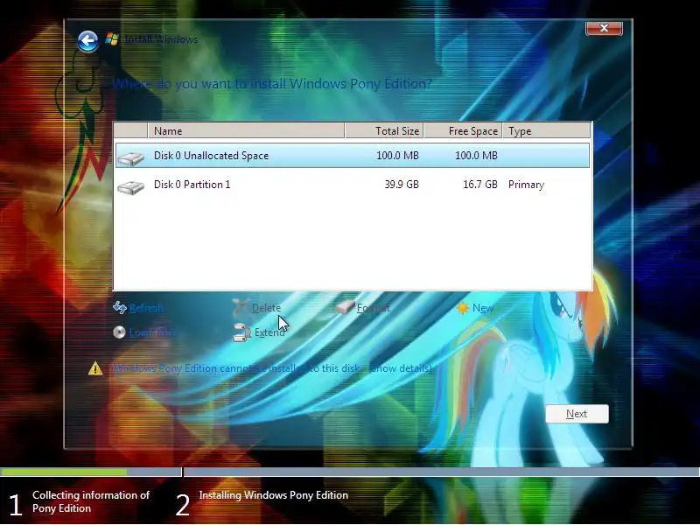Close the Install Windows dialog
The height and width of the screenshot is (525, 700).
coord(604,28)
